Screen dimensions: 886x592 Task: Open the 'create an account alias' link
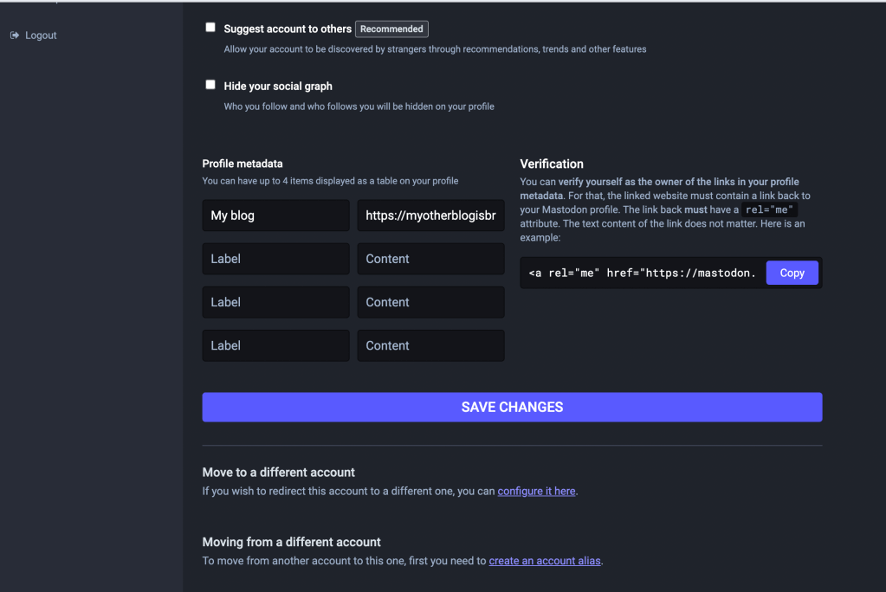[545, 561]
